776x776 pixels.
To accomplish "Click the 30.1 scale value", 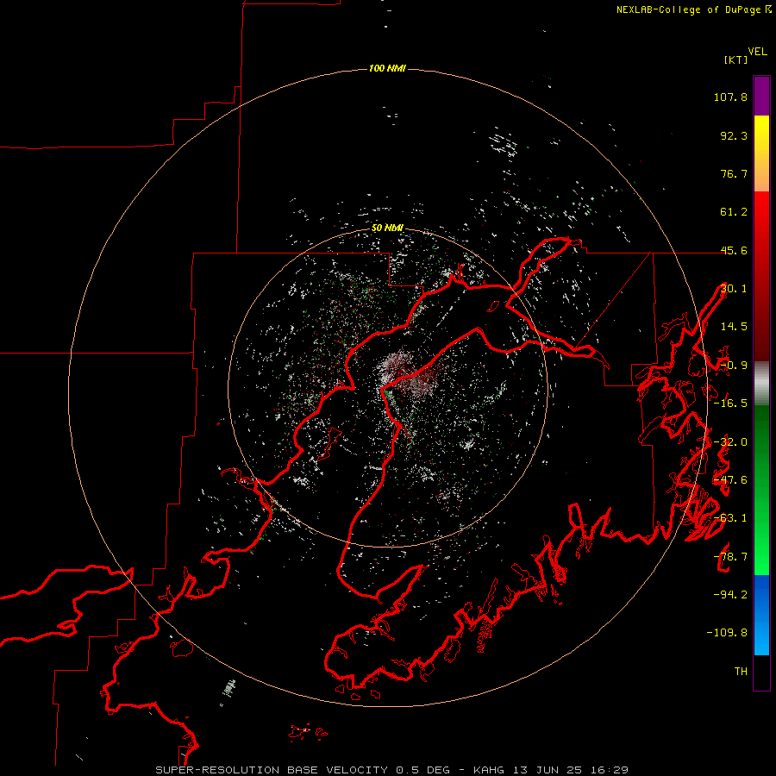I will [x=734, y=289].
